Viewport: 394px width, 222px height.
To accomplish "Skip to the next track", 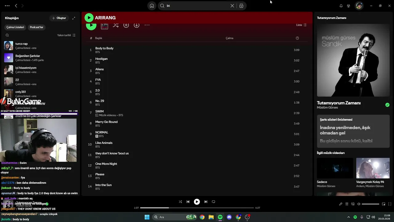I will [206, 202].
